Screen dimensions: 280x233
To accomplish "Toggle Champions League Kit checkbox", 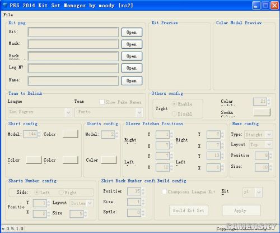I will click(164, 191).
